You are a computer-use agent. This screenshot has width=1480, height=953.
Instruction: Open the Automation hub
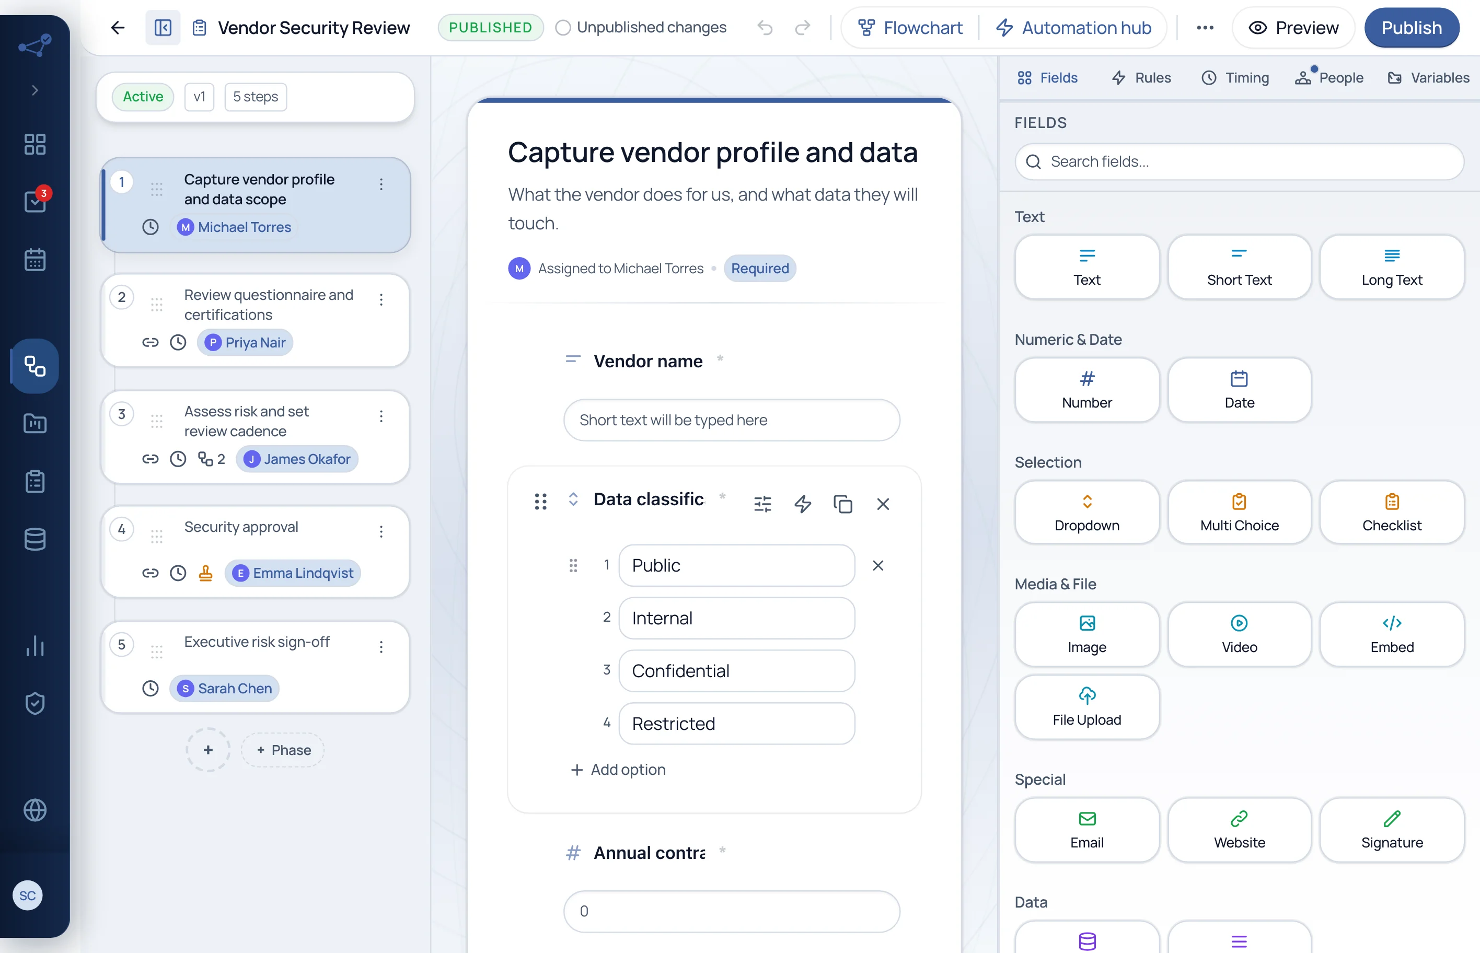(1073, 27)
